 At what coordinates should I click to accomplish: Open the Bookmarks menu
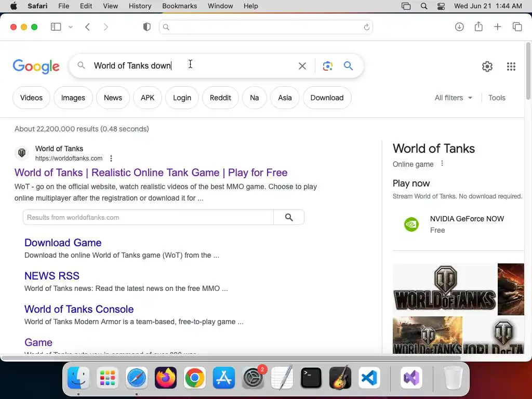point(179,6)
